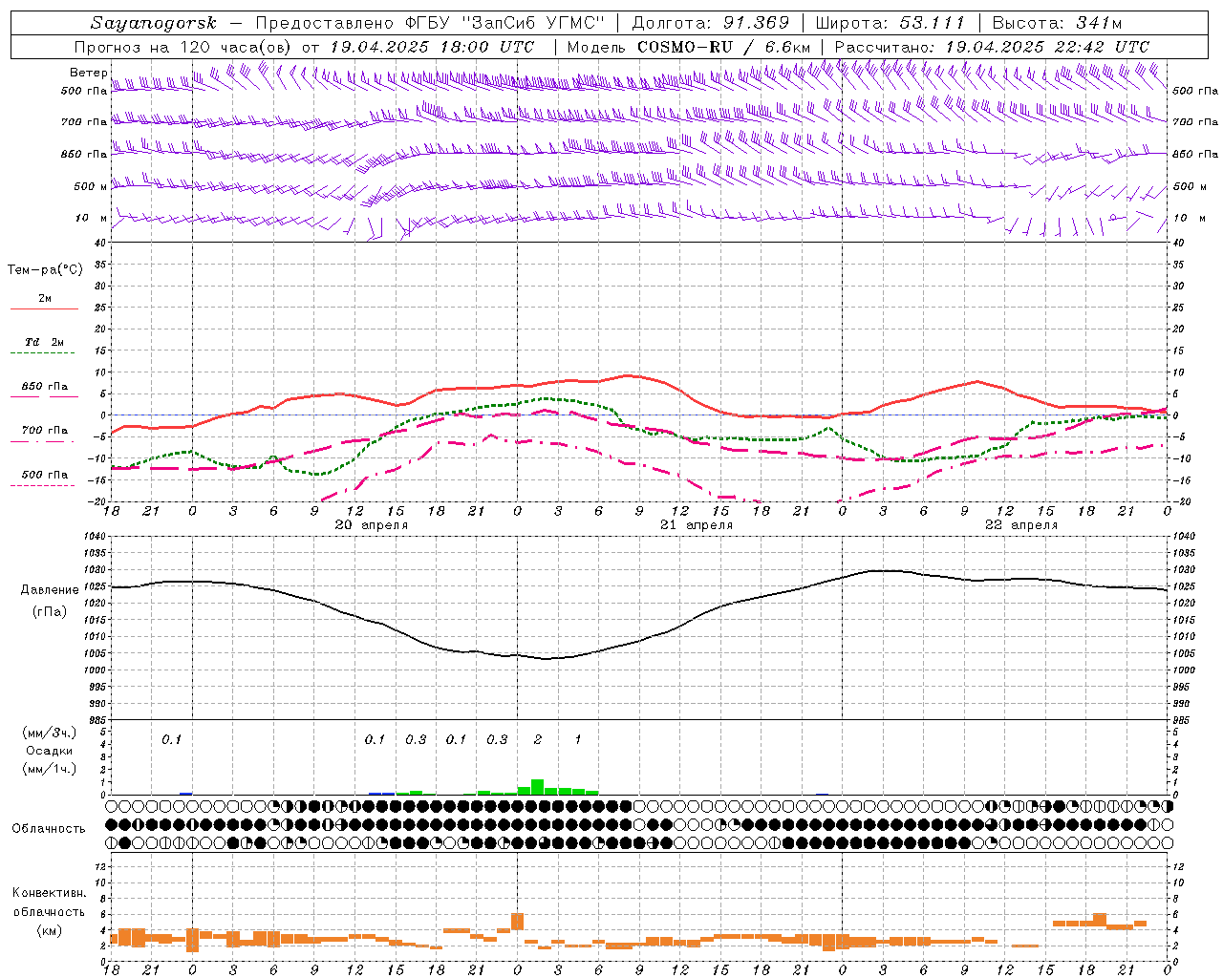The image size is (1223, 978).
Task: Click the 2м temperature legend line sample
Action: (x=44, y=308)
